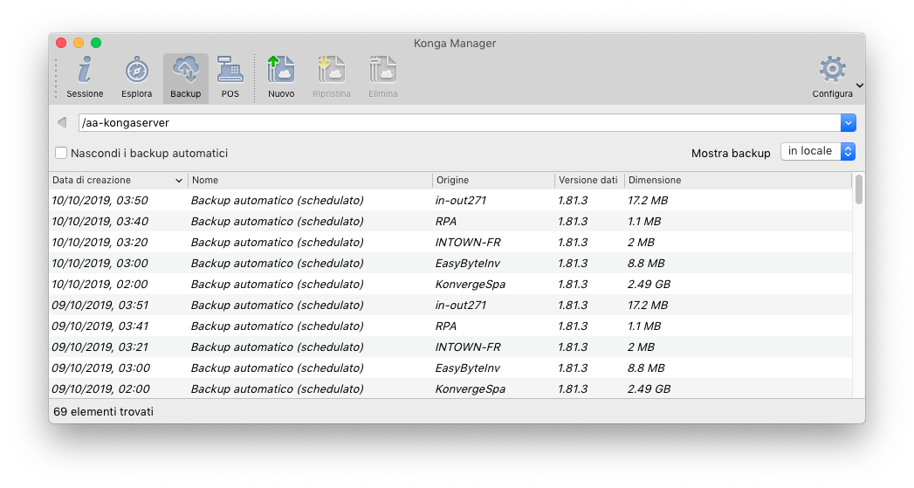Click Origine RPA in 10/10/2019 03:40 row
Screen dimensions: 914x488
446,221
